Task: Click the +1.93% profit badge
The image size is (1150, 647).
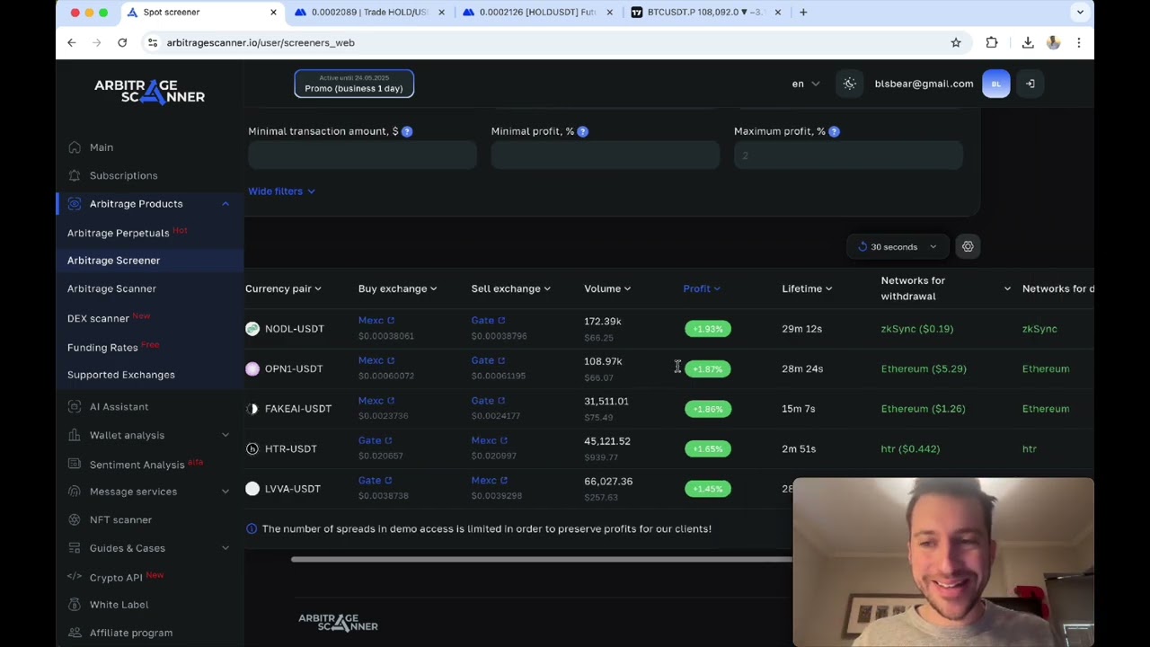Action: pyautogui.click(x=708, y=329)
